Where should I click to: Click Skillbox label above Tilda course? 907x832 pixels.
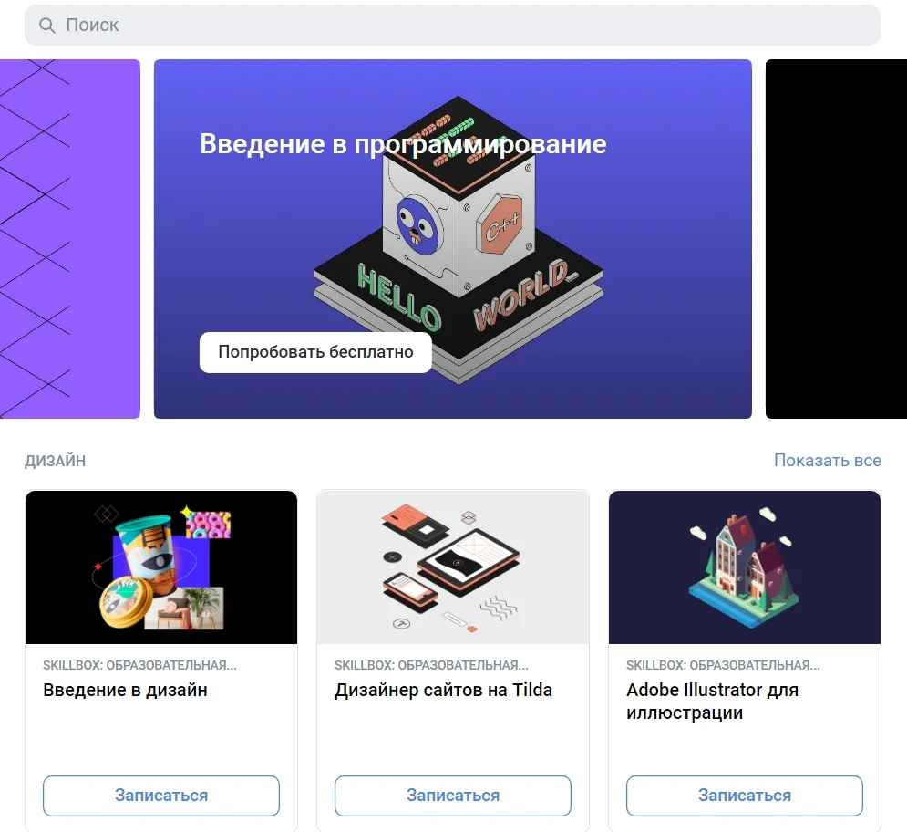[x=431, y=665]
